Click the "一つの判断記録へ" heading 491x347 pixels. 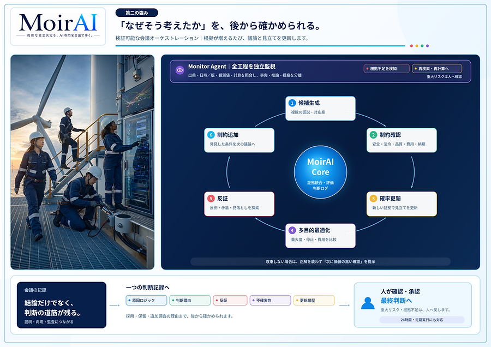click(x=147, y=288)
